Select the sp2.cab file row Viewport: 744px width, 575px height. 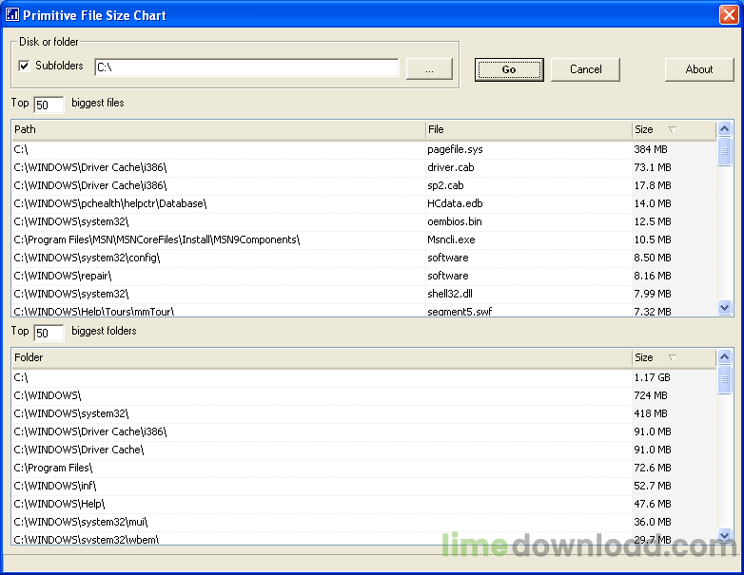coord(364,185)
